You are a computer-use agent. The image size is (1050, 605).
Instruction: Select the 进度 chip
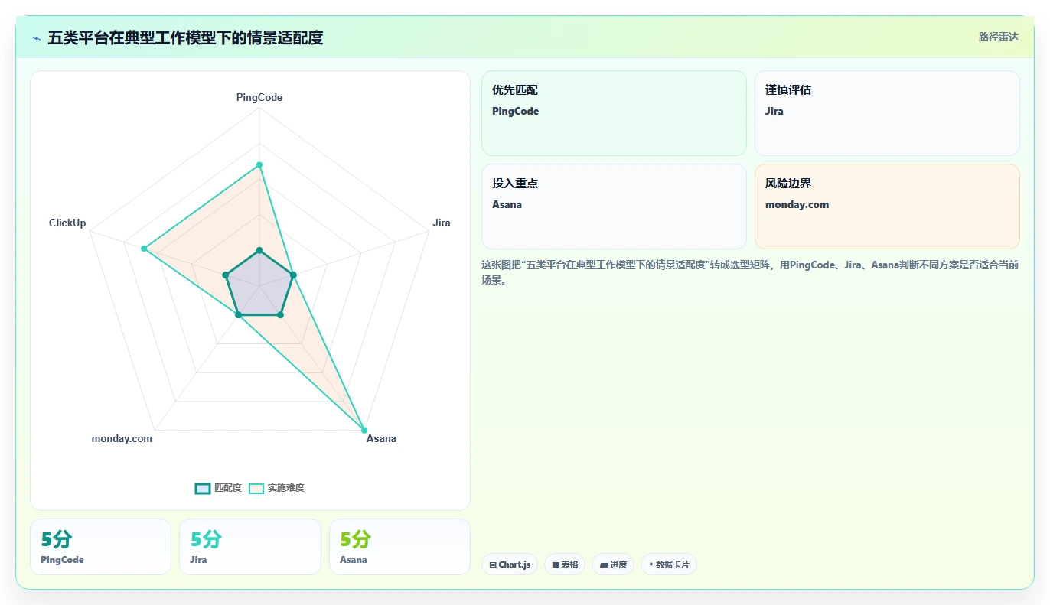pyautogui.click(x=613, y=564)
